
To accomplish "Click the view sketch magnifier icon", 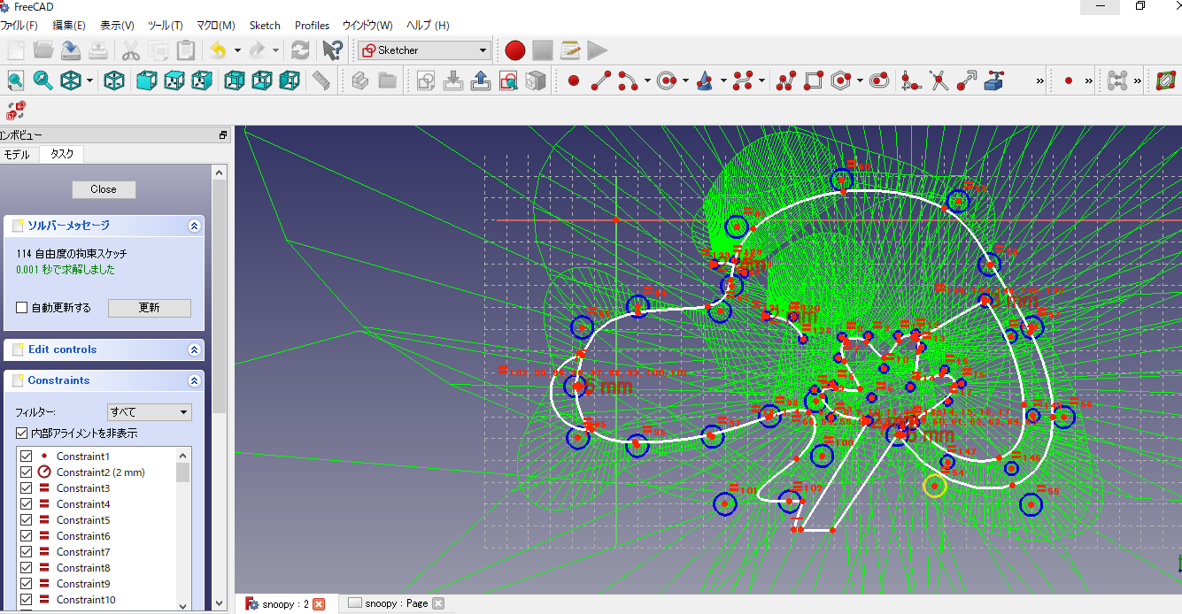I will coord(508,81).
